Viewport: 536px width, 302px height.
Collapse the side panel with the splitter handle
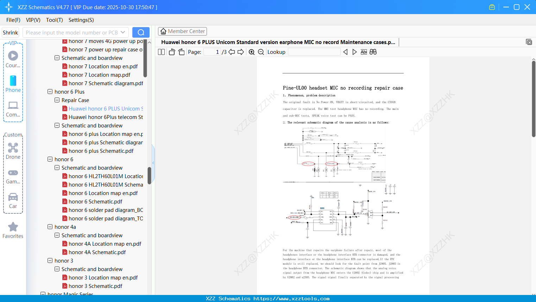point(153,163)
